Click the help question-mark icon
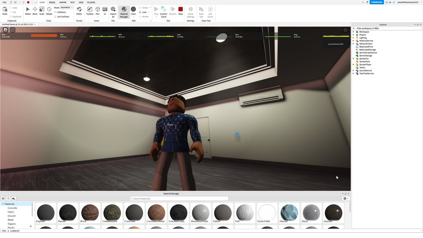The image size is (423, 238). 387,2
